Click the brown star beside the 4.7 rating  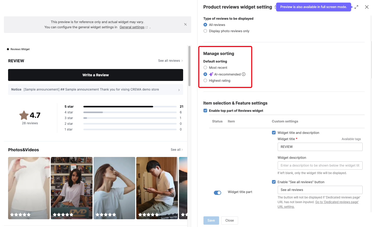click(x=24, y=115)
